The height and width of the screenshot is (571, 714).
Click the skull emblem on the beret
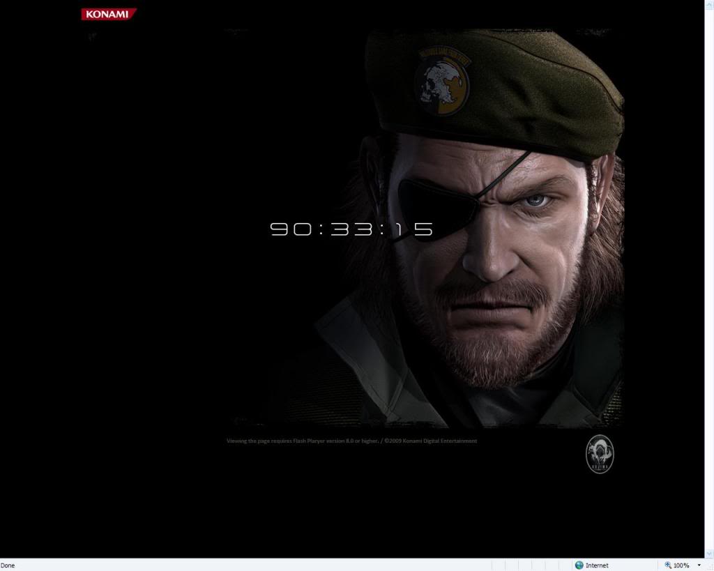(x=441, y=82)
